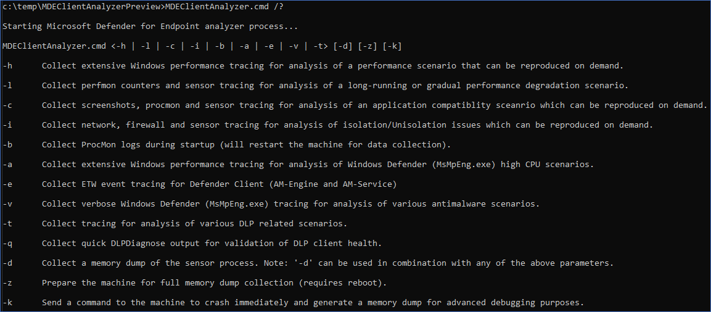Click the -c screenshots and procmon flag
This screenshot has height=312, width=711.
[x=7, y=105]
